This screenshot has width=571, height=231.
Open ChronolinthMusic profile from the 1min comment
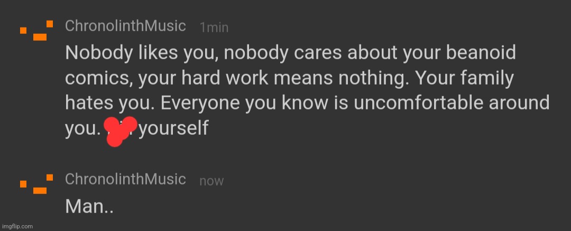125,26
